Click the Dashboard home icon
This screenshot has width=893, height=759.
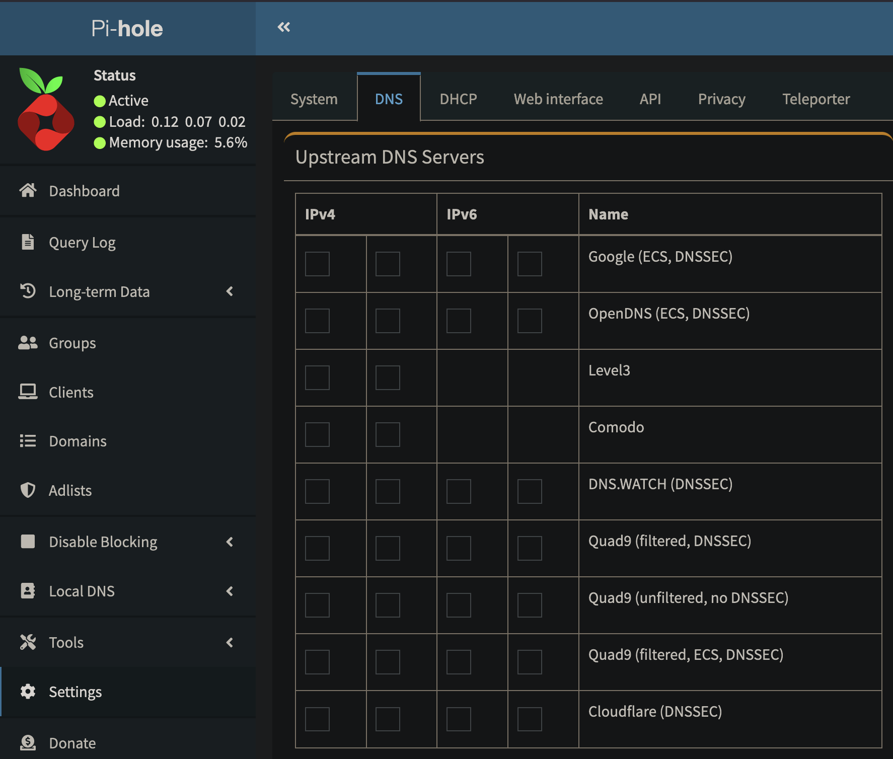point(28,191)
